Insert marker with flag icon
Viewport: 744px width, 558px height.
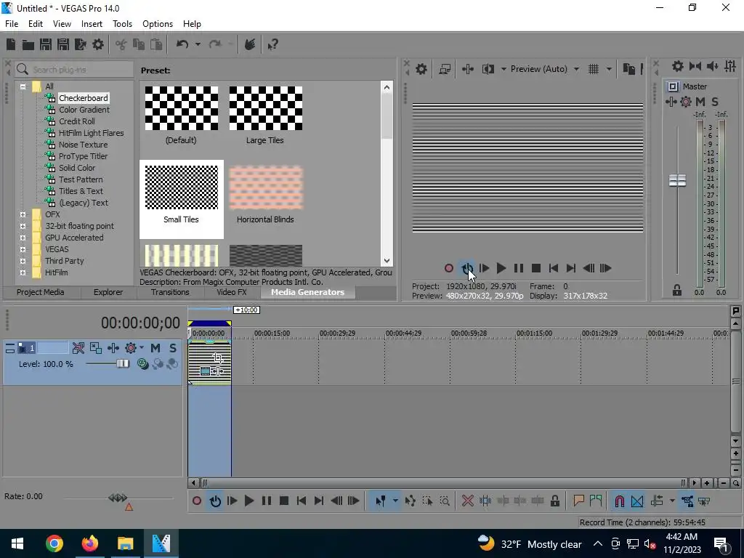coord(578,501)
